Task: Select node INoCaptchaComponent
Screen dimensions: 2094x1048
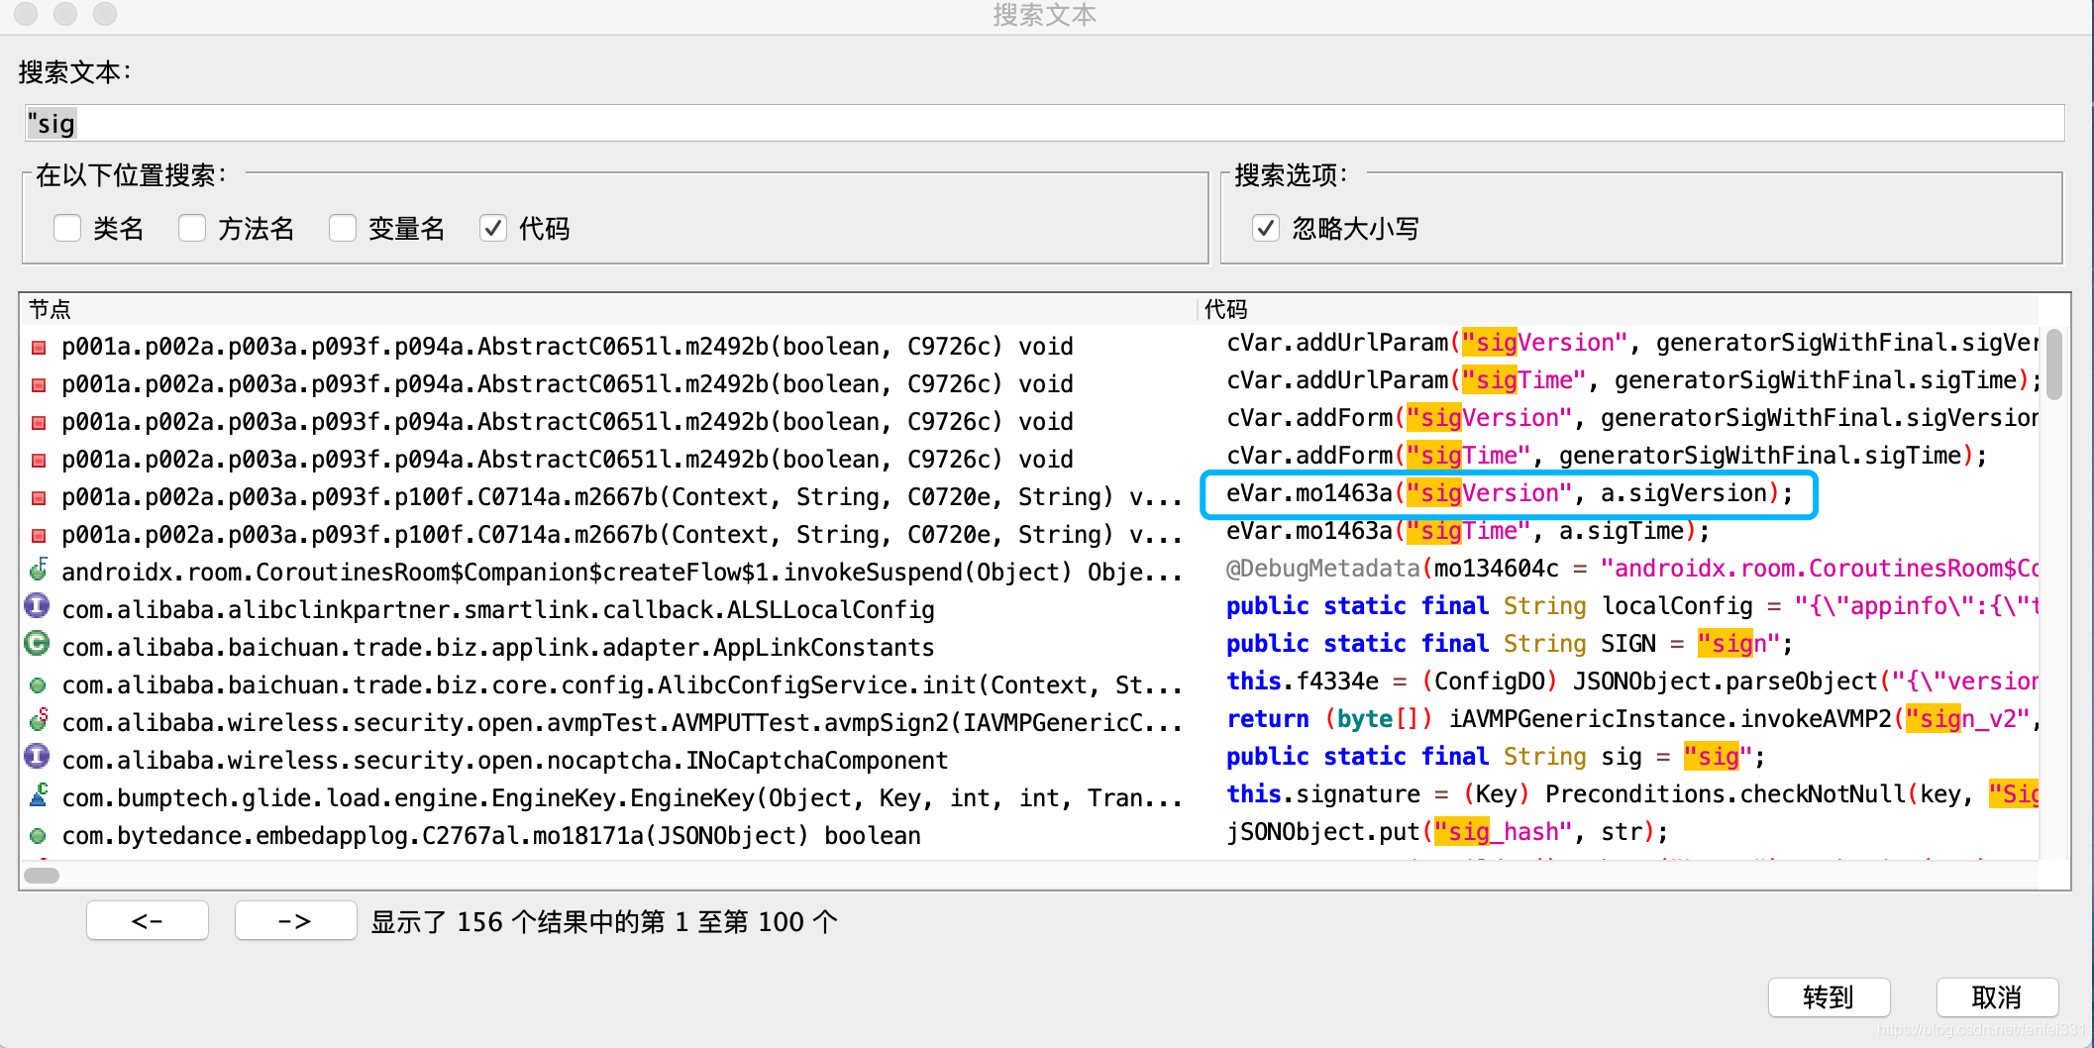Action: point(505,761)
